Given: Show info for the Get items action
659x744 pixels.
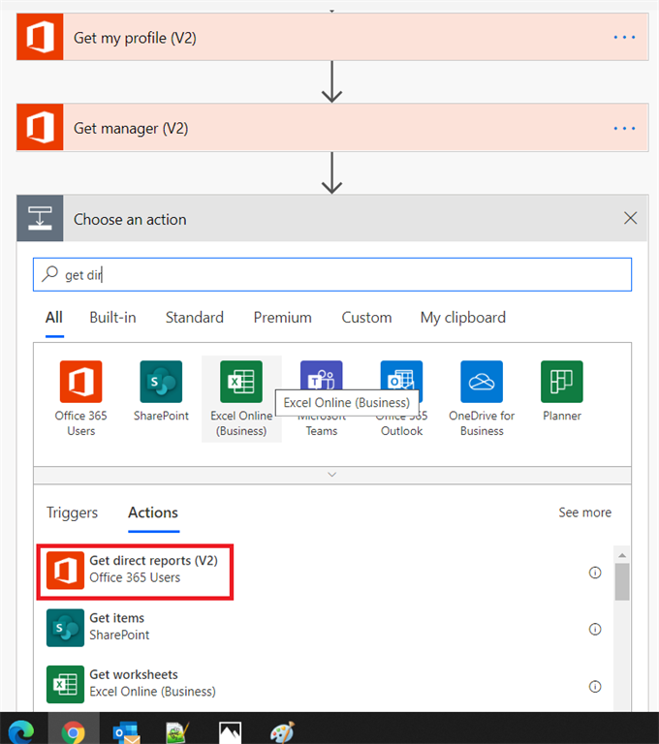Looking at the screenshot, I should point(595,630).
